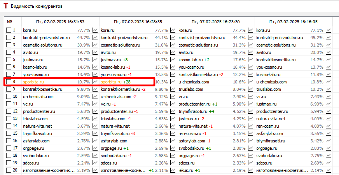This screenshot has width=339, height=175.
Task: Show chart for asfarylab.com 3.55%
Action: tap(329, 133)
